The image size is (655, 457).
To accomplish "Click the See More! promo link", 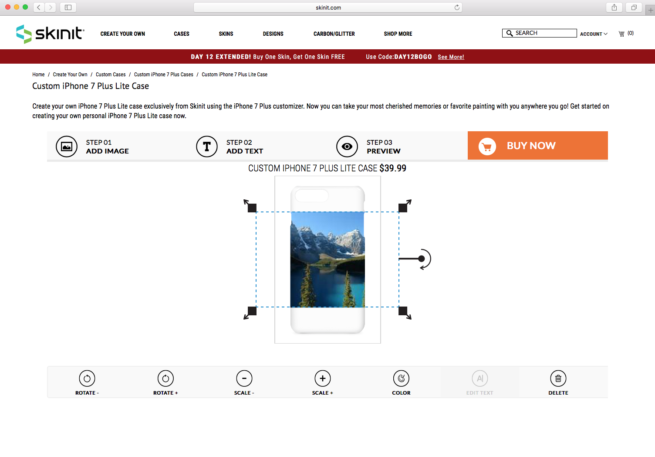I will tap(451, 57).
